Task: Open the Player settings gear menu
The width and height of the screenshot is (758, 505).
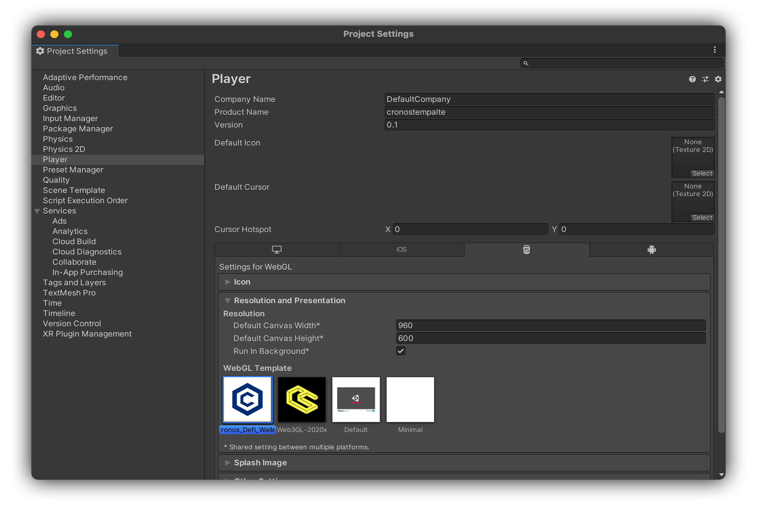Action: [718, 79]
